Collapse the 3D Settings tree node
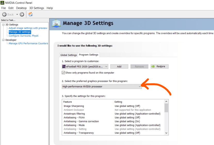Image resolution: width=214 pixels, height=145 pixels. click(3, 25)
